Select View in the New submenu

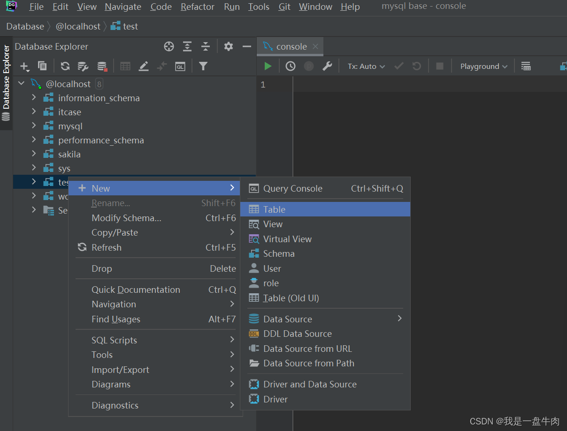pos(325,224)
